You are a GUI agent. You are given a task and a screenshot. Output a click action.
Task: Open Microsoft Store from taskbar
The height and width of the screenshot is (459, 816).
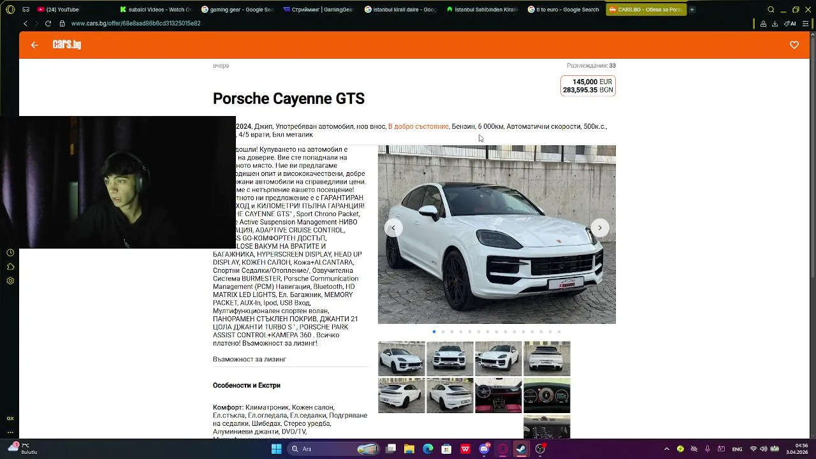[447, 449]
